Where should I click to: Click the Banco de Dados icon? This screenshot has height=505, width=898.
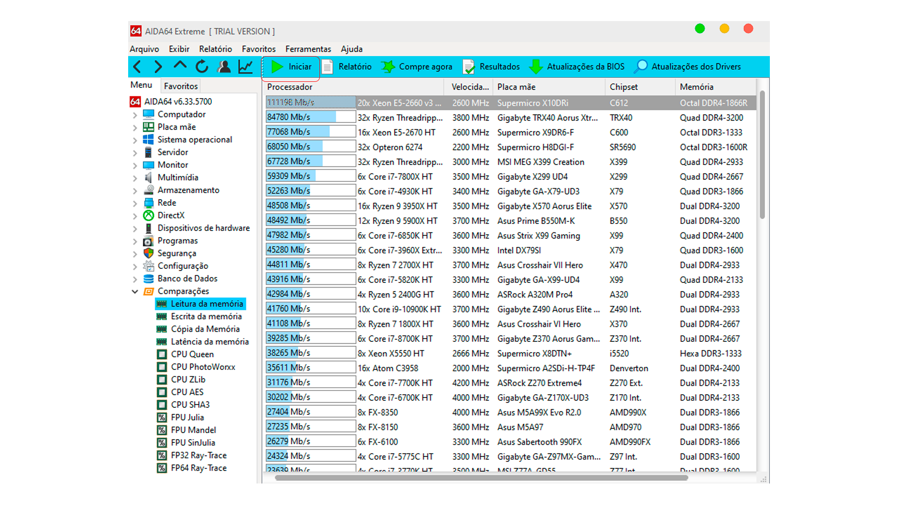149,279
